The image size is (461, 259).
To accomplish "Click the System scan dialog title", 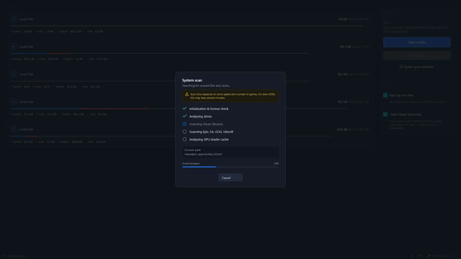I will tap(192, 80).
